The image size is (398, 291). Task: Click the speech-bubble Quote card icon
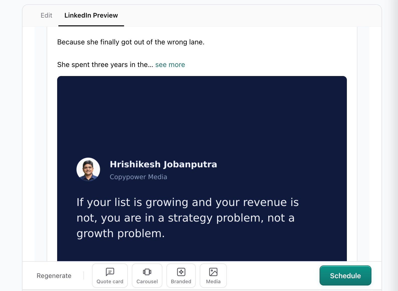(x=110, y=272)
